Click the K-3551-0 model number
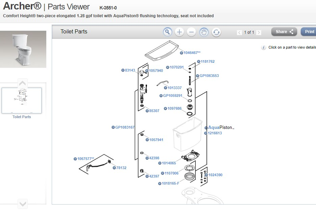This screenshot has height=214, width=316. 108,8
